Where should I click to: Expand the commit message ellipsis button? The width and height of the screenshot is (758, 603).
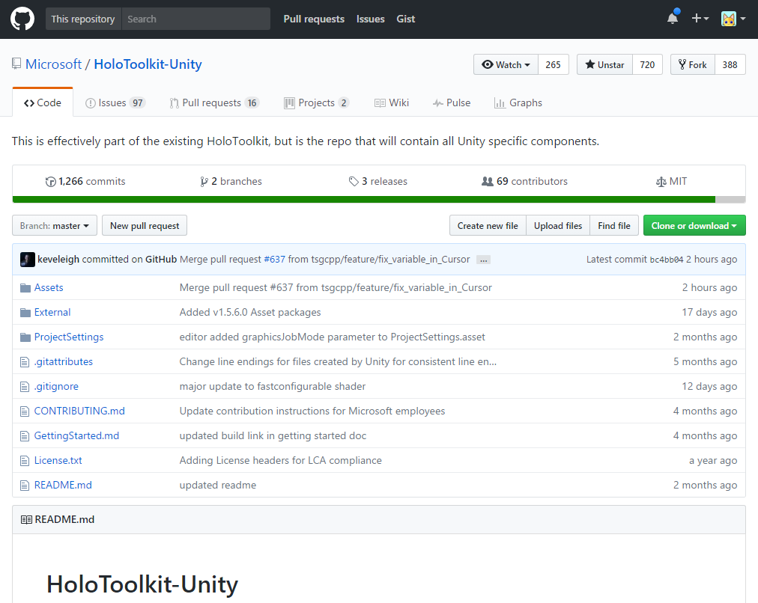pyautogui.click(x=483, y=260)
